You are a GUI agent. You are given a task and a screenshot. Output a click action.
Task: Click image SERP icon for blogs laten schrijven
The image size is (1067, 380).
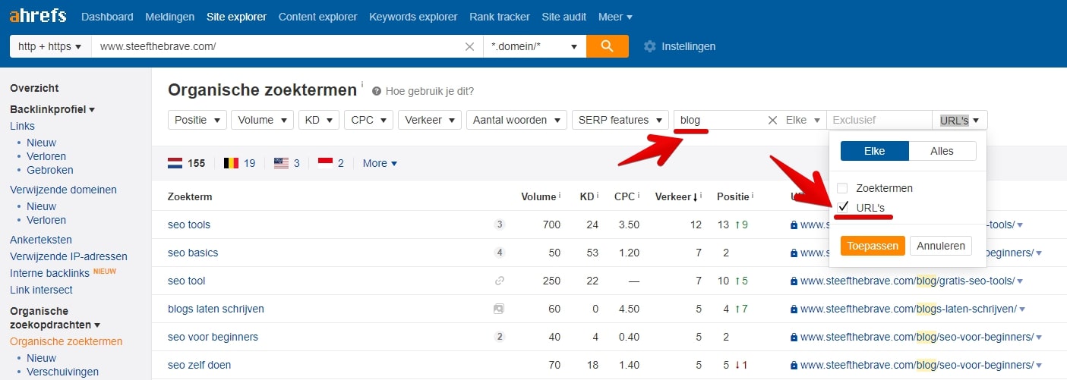tap(499, 309)
